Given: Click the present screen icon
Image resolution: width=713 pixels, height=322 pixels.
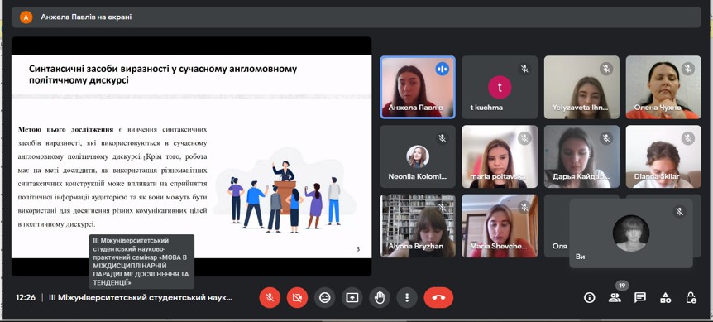Looking at the screenshot, I should (352, 298).
